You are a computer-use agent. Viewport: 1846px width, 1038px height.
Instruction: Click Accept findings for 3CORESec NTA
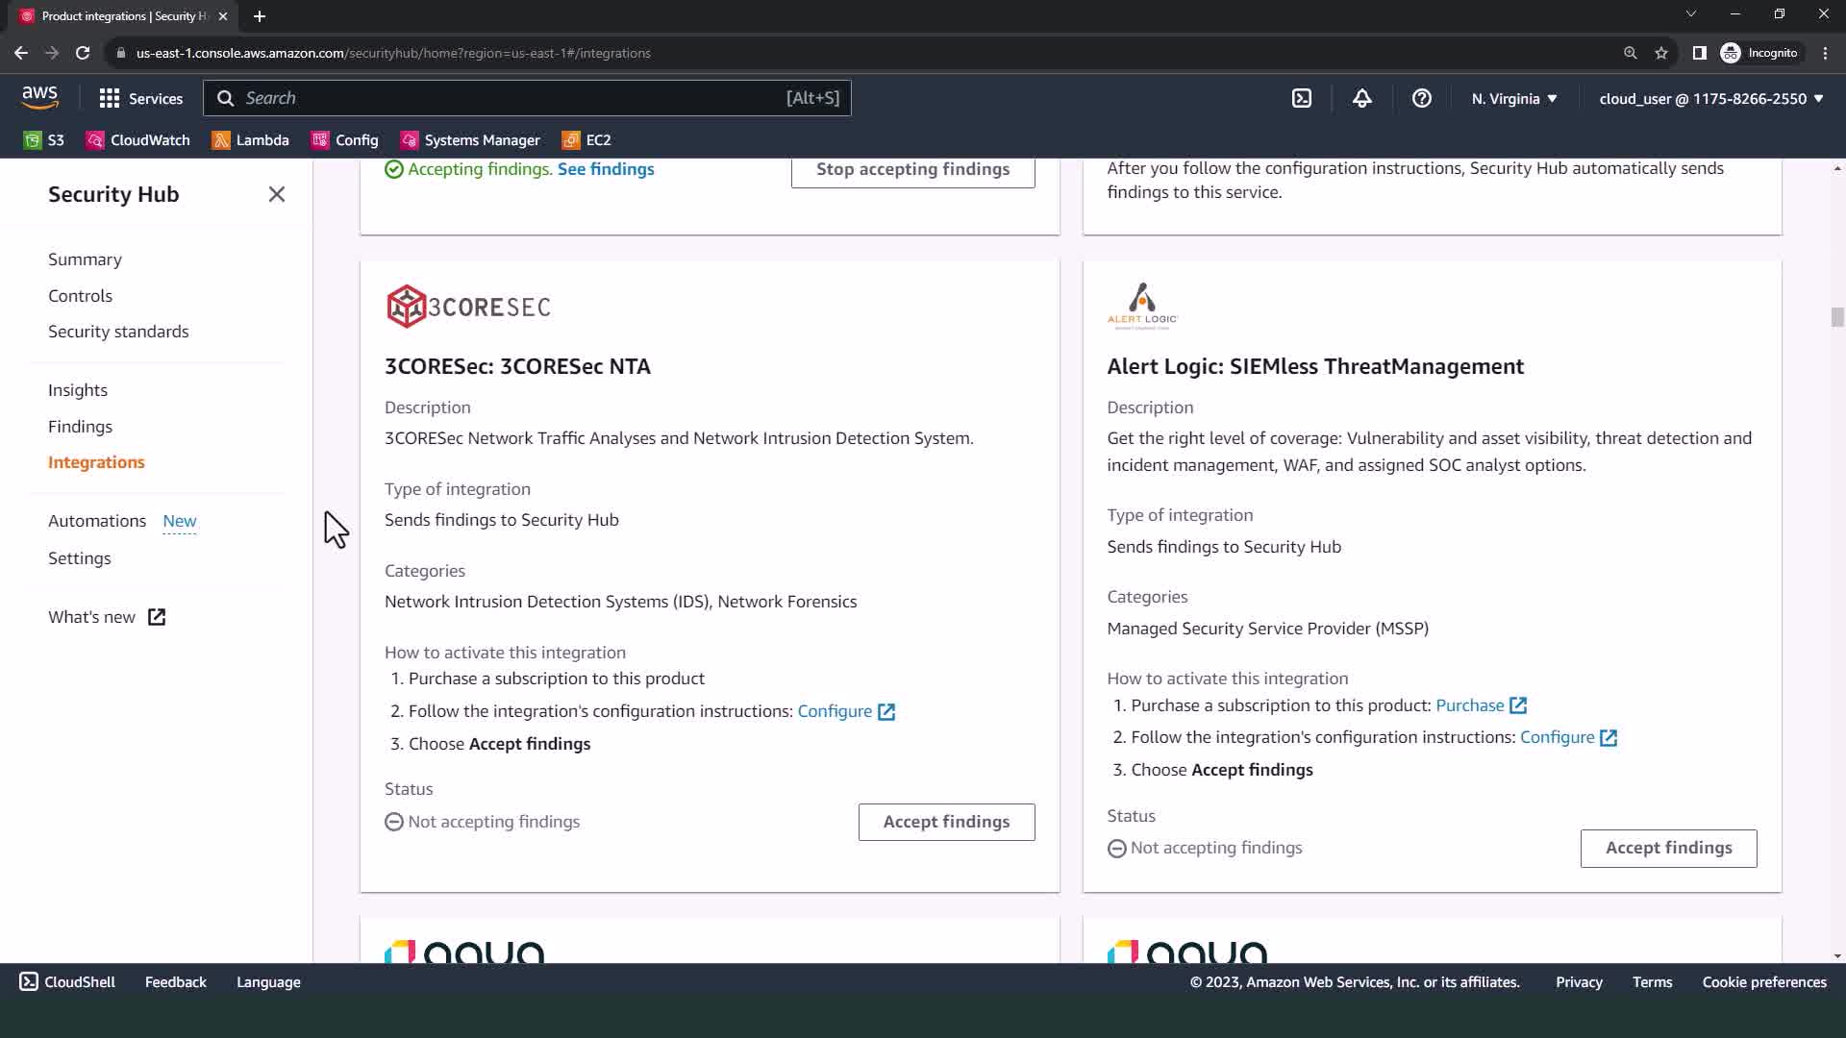pyautogui.click(x=946, y=822)
